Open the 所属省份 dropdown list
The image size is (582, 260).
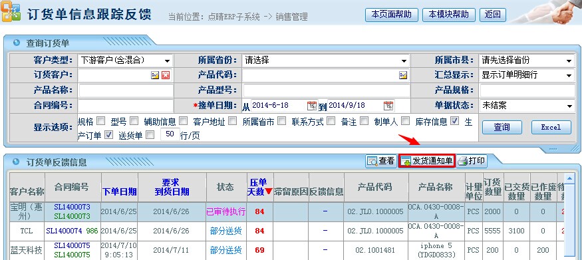click(x=326, y=60)
